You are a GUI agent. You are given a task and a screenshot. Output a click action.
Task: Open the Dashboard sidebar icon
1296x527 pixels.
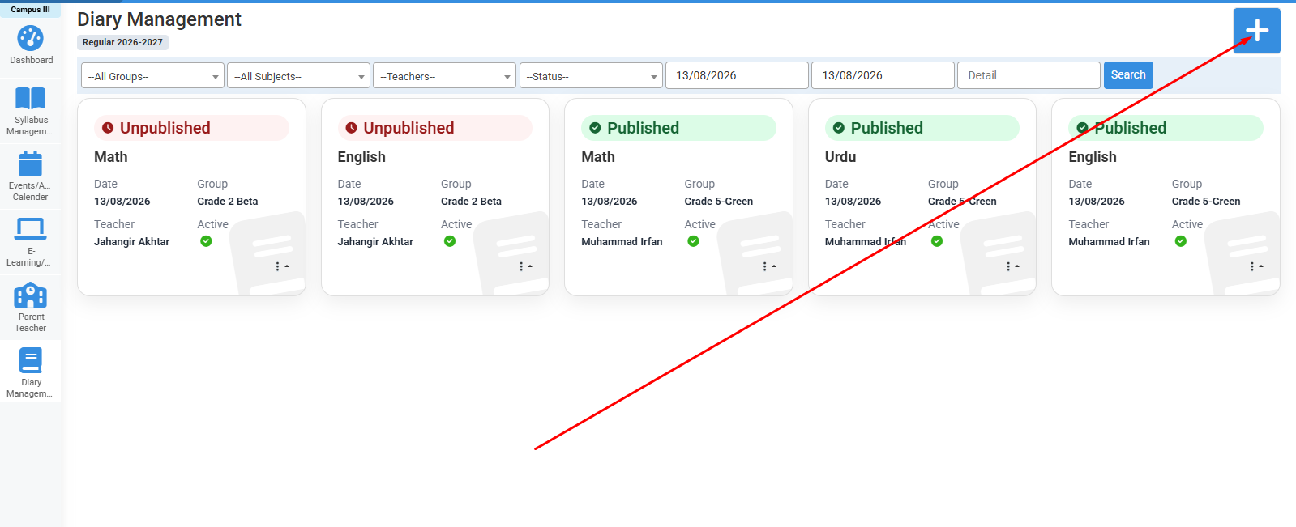point(31,45)
